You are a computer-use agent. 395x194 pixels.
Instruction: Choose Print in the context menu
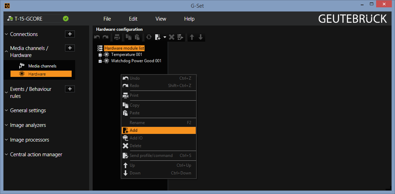[x=159, y=95]
